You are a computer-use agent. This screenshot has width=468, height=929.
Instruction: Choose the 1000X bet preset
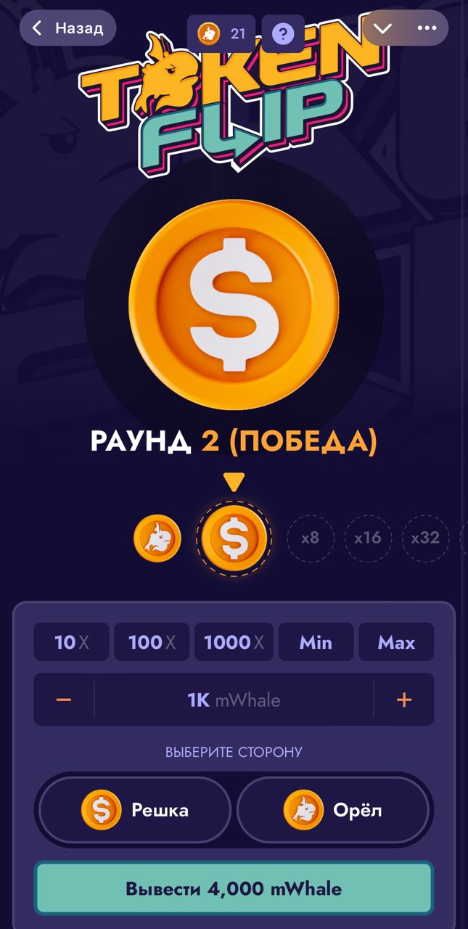(x=234, y=642)
